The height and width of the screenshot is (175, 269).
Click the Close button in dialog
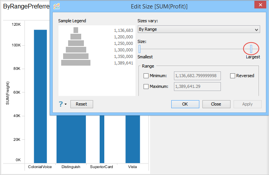tap(216, 104)
